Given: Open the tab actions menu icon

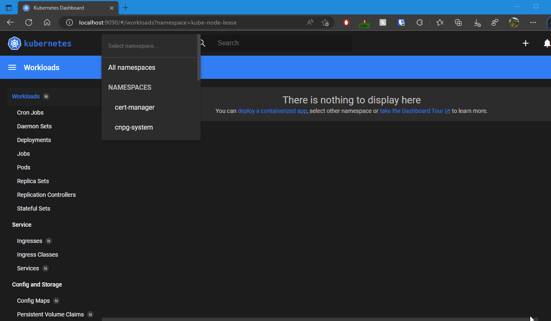Looking at the screenshot, I should [9, 7].
